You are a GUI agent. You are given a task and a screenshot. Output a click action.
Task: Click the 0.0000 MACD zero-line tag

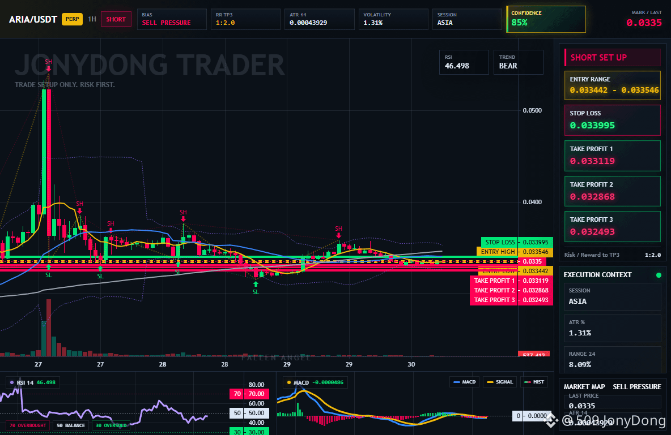pos(533,416)
